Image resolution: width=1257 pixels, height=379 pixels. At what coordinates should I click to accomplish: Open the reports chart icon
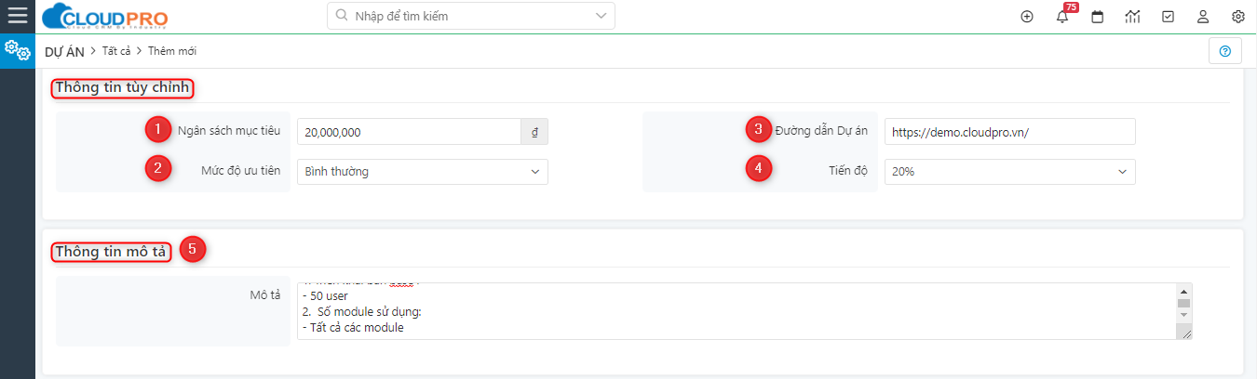pyautogui.click(x=1132, y=17)
